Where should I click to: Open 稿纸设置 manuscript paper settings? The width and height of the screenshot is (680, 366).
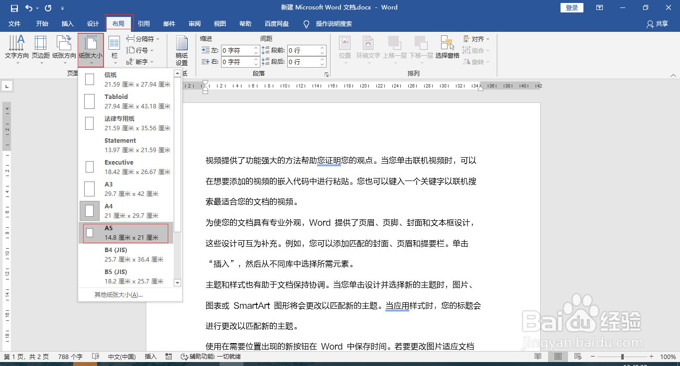[x=182, y=50]
